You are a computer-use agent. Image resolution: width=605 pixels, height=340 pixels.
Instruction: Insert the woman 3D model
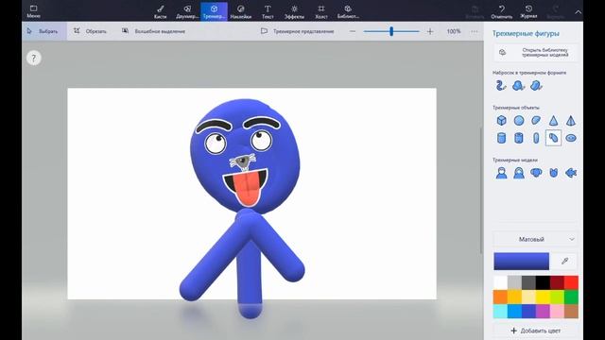[519, 173]
